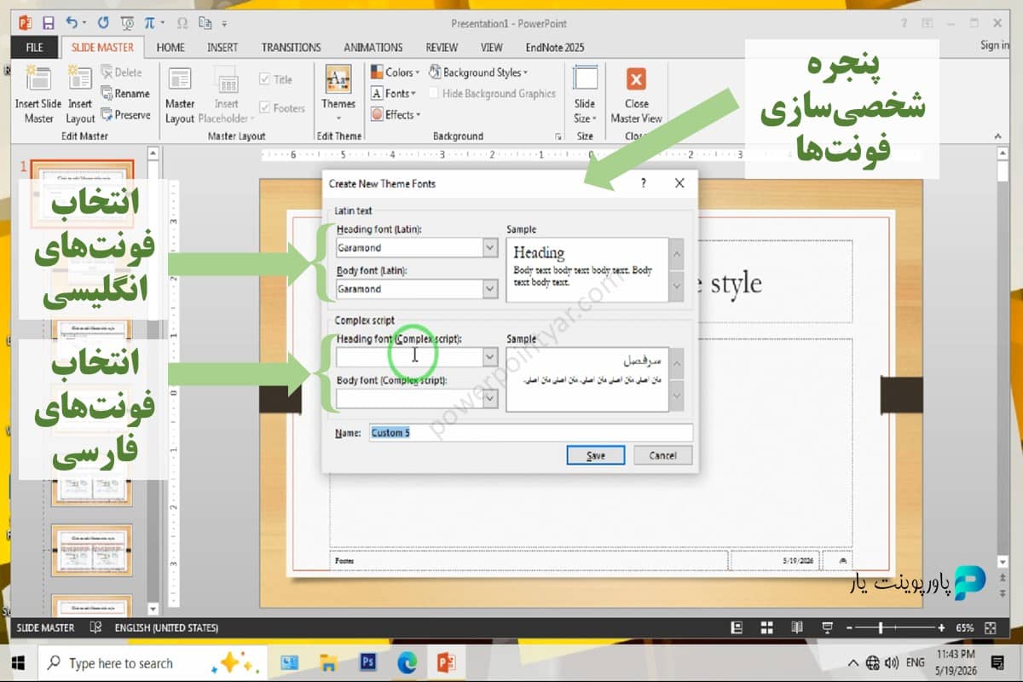Open Heading font (Complex script) dropdown arrow
This screenshot has width=1023, height=682.
(x=490, y=356)
